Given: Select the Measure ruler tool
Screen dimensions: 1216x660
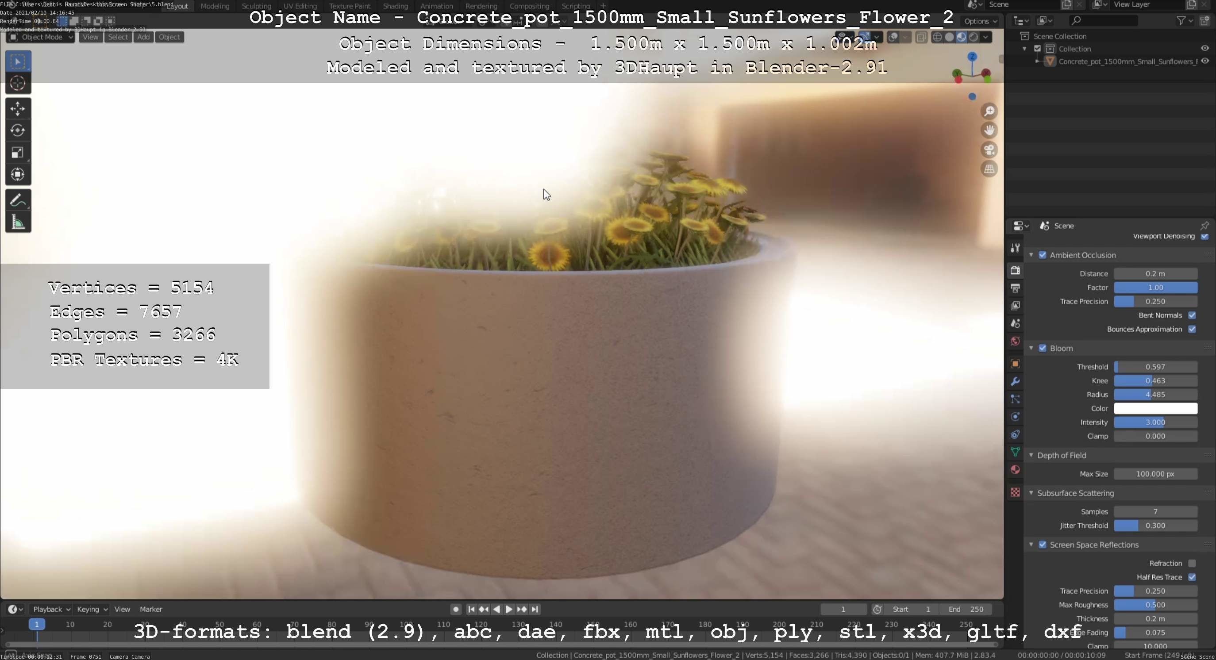Looking at the screenshot, I should [x=18, y=222].
